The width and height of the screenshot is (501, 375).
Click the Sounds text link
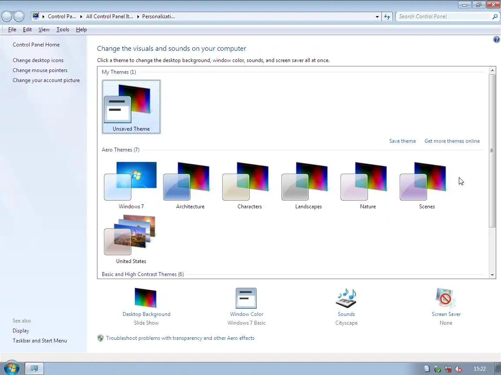click(346, 314)
